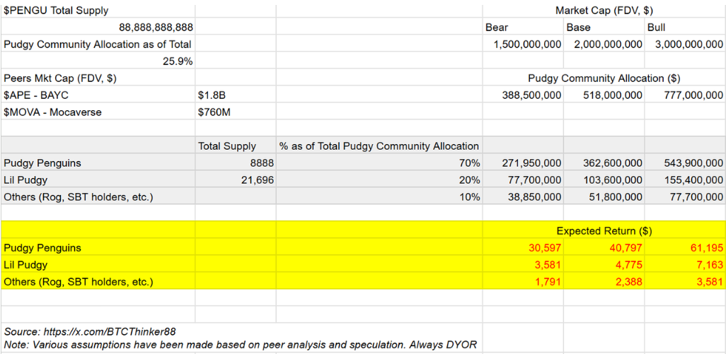
Task: Click the red 4,775 Lil Pudgy base return
Action: [x=628, y=265]
